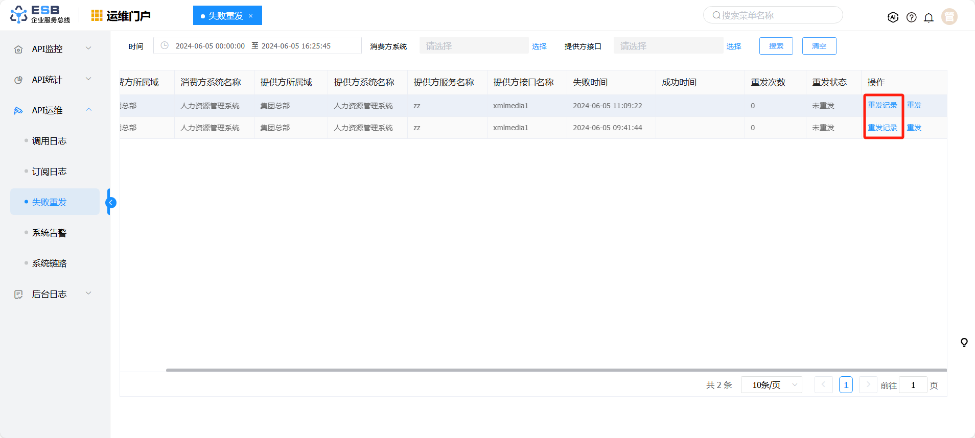The image size is (975, 438).
Task: Collapse the API运维 menu
Action: [x=55, y=110]
